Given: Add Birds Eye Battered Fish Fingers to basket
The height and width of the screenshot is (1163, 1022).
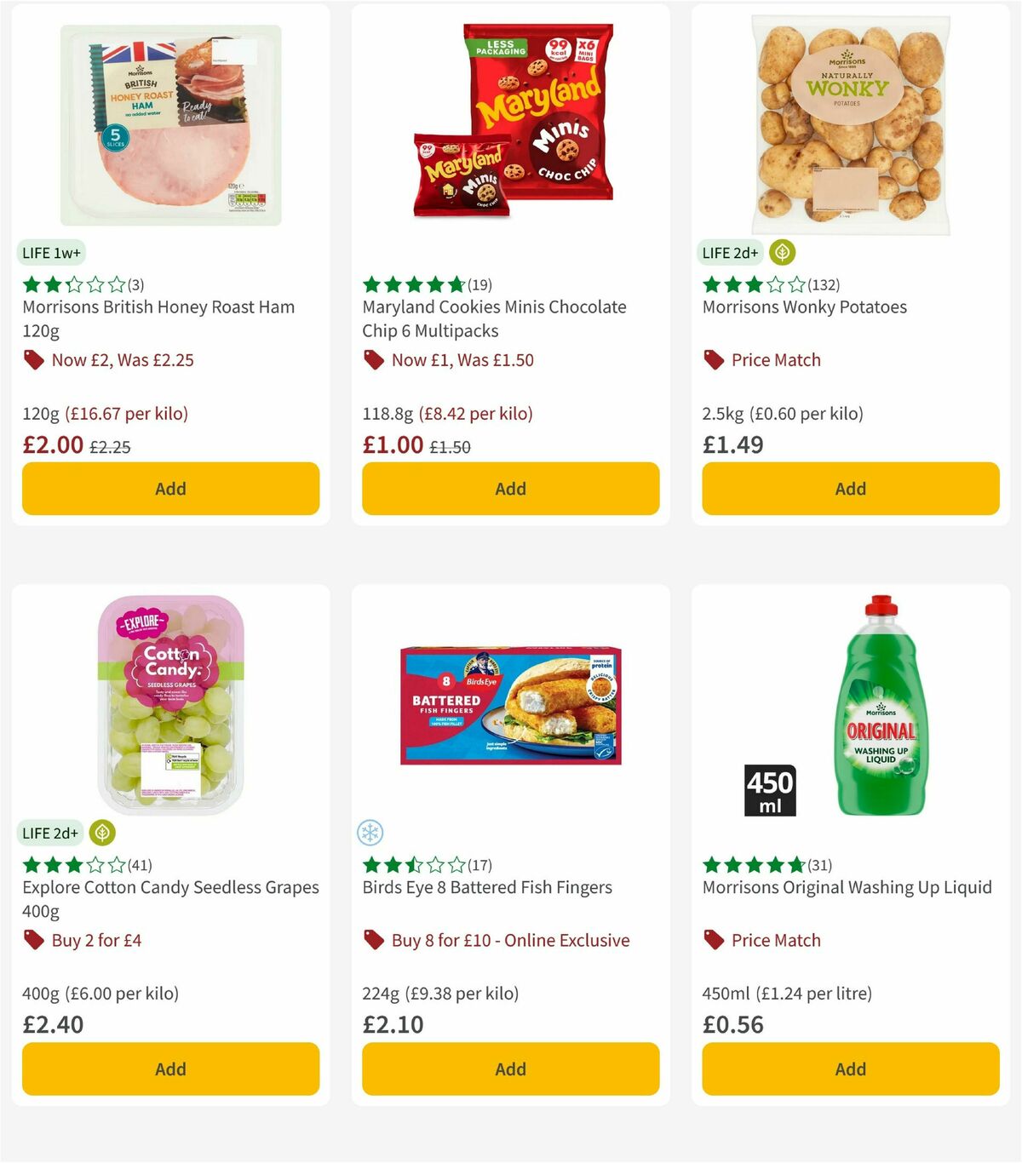Looking at the screenshot, I should click(x=509, y=1068).
